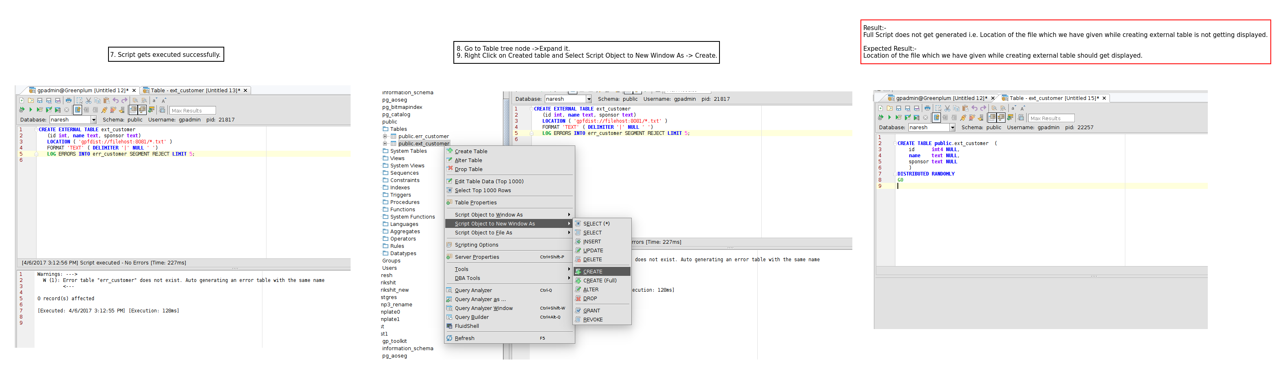This screenshot has height=390, width=1285.
Task: Click Open file icon in Untitled 13 window
Action: [31, 100]
